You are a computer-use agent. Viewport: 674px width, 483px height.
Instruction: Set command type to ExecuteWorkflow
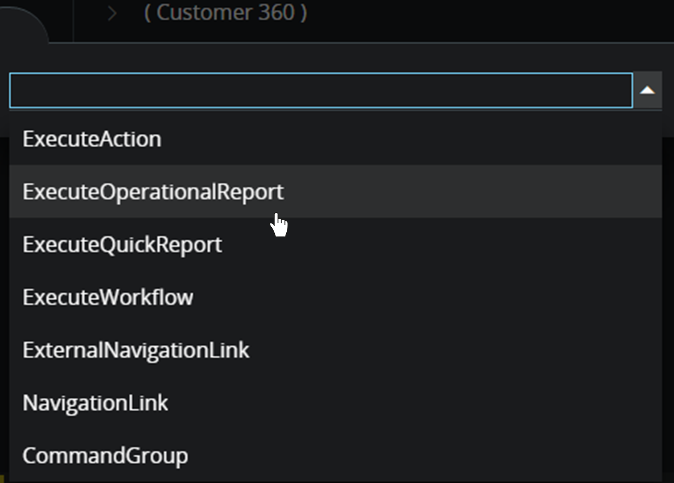[x=108, y=298]
